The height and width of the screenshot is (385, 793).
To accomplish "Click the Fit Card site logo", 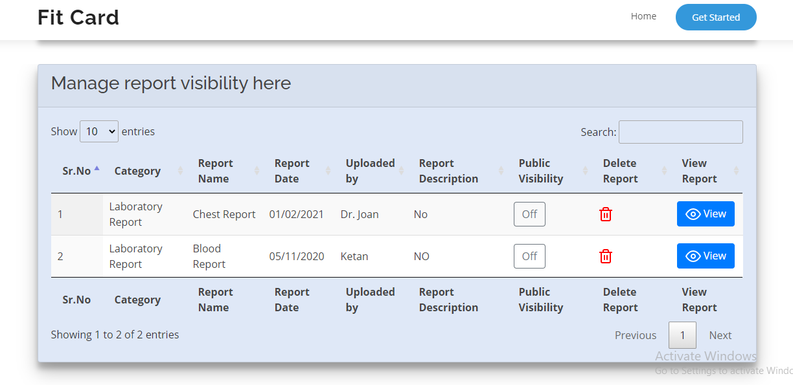I will point(78,17).
